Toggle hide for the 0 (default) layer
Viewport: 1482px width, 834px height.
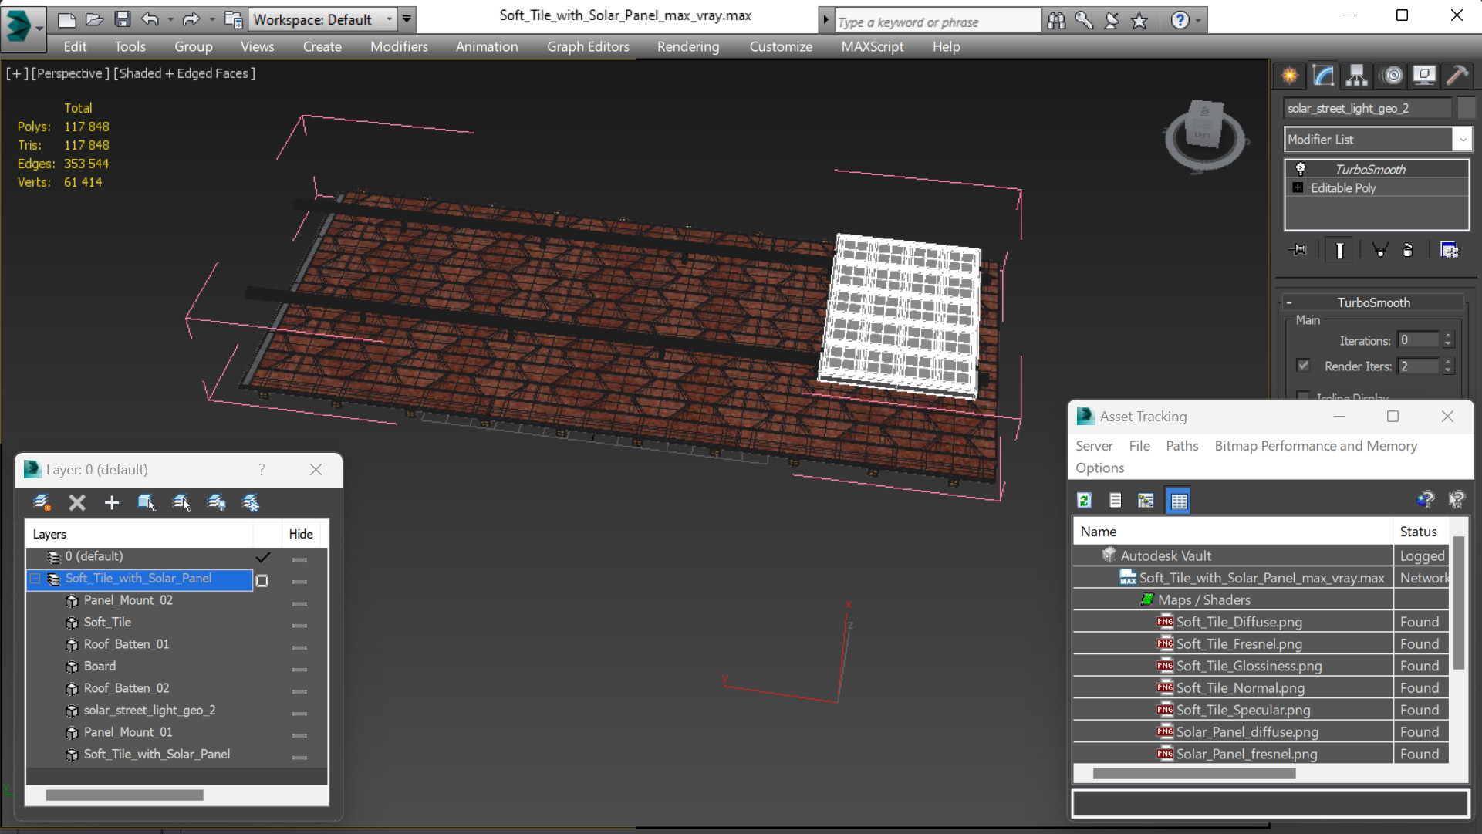(x=299, y=559)
